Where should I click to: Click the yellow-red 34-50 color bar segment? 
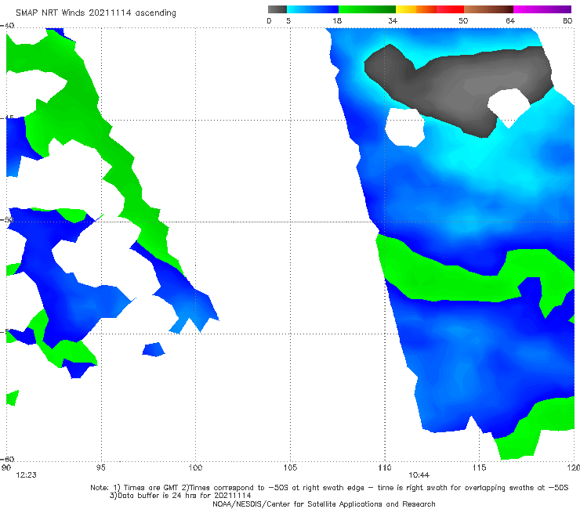[x=430, y=9]
